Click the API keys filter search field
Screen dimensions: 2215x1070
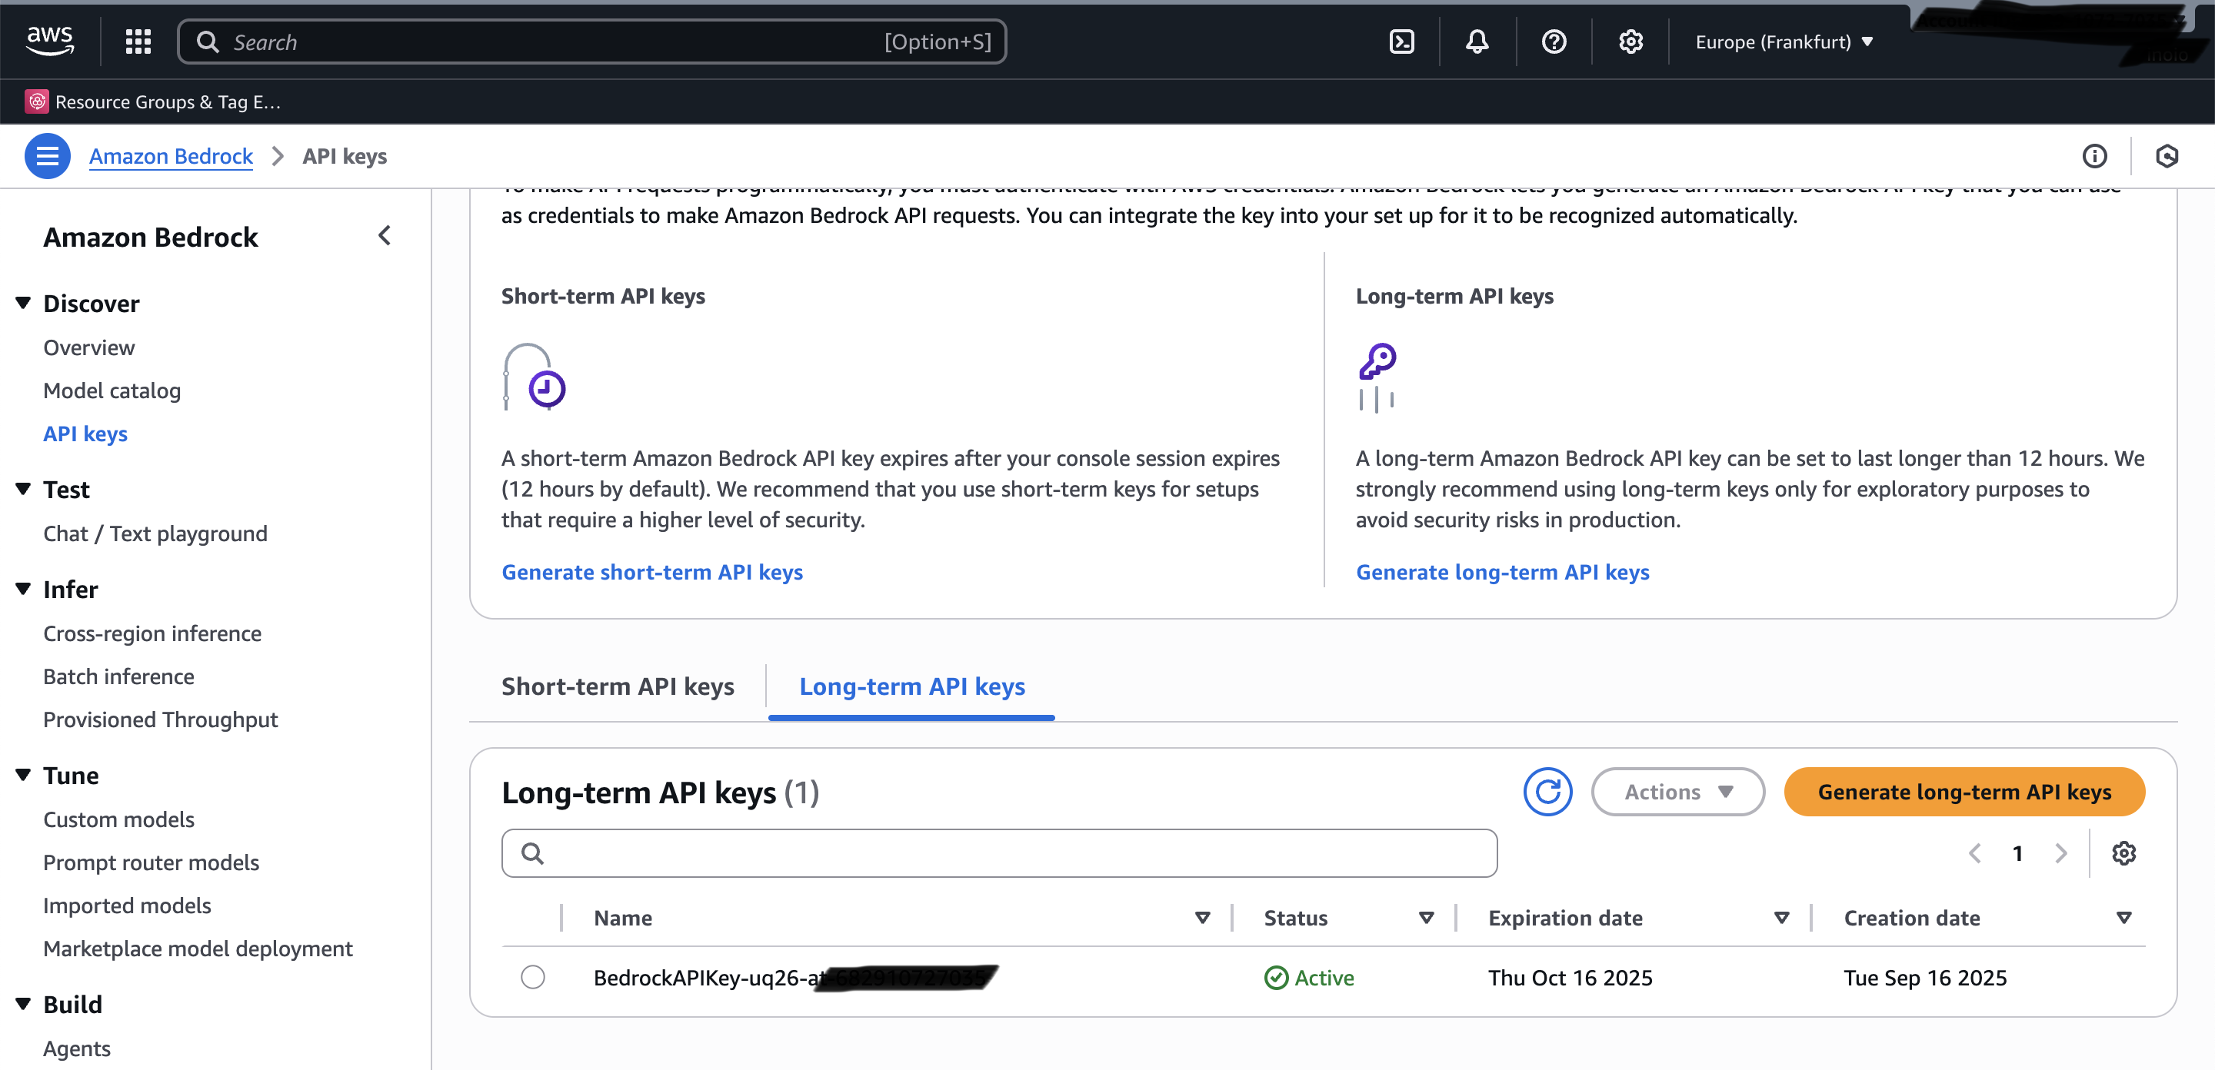(x=998, y=852)
